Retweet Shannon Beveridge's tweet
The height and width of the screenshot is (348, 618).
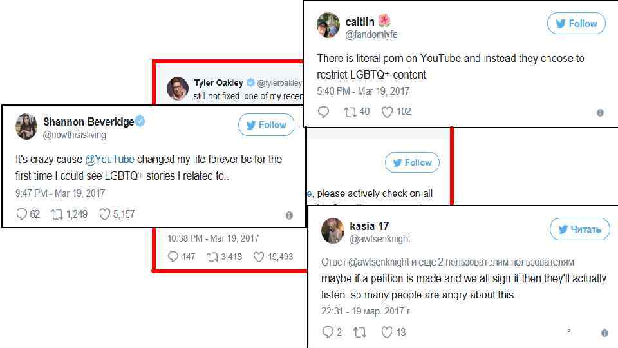(57, 215)
